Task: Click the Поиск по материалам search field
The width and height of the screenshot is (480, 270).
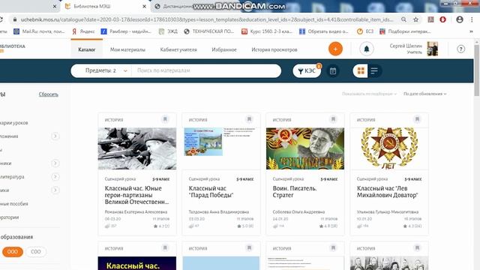Action: [207, 70]
